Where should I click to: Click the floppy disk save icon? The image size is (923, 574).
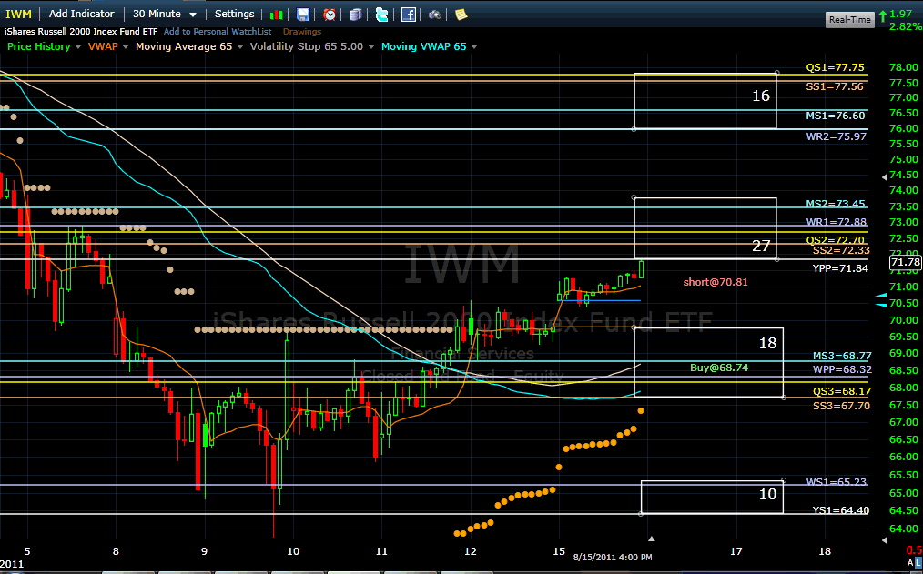(x=302, y=15)
